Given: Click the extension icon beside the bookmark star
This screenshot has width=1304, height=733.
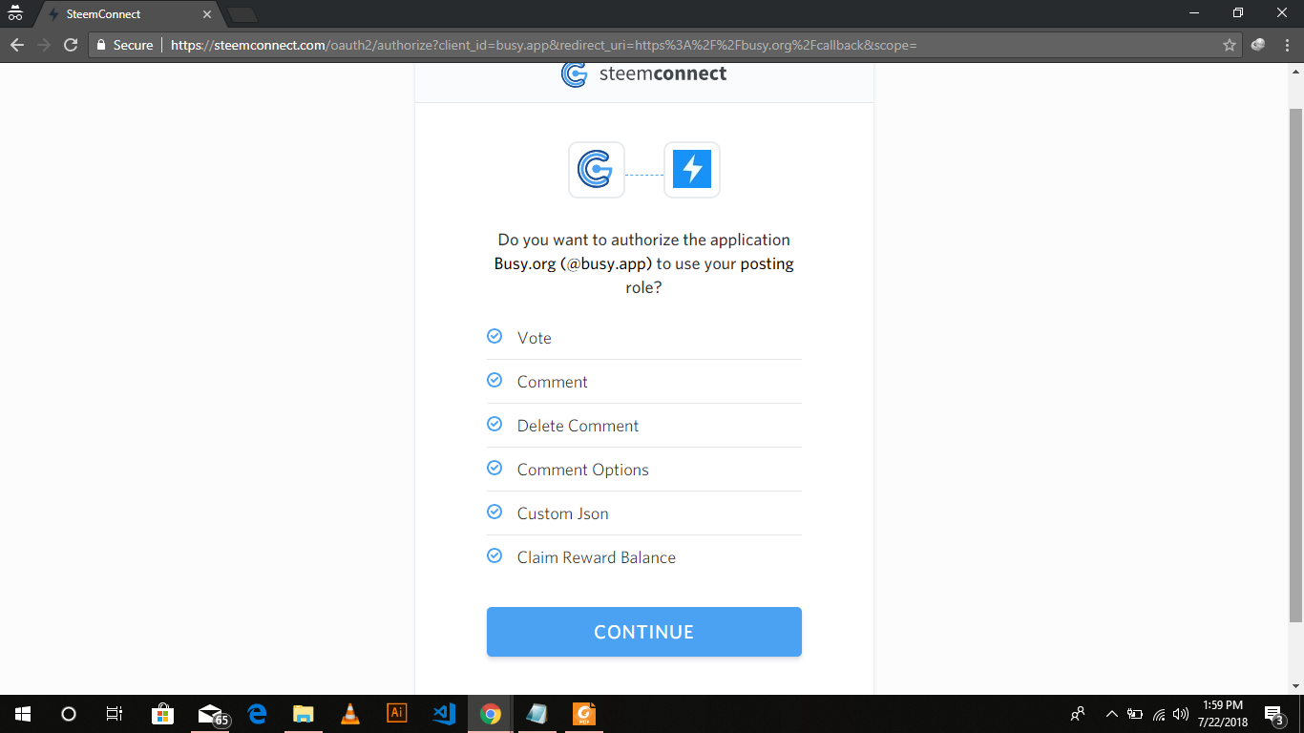Looking at the screenshot, I should (1258, 45).
